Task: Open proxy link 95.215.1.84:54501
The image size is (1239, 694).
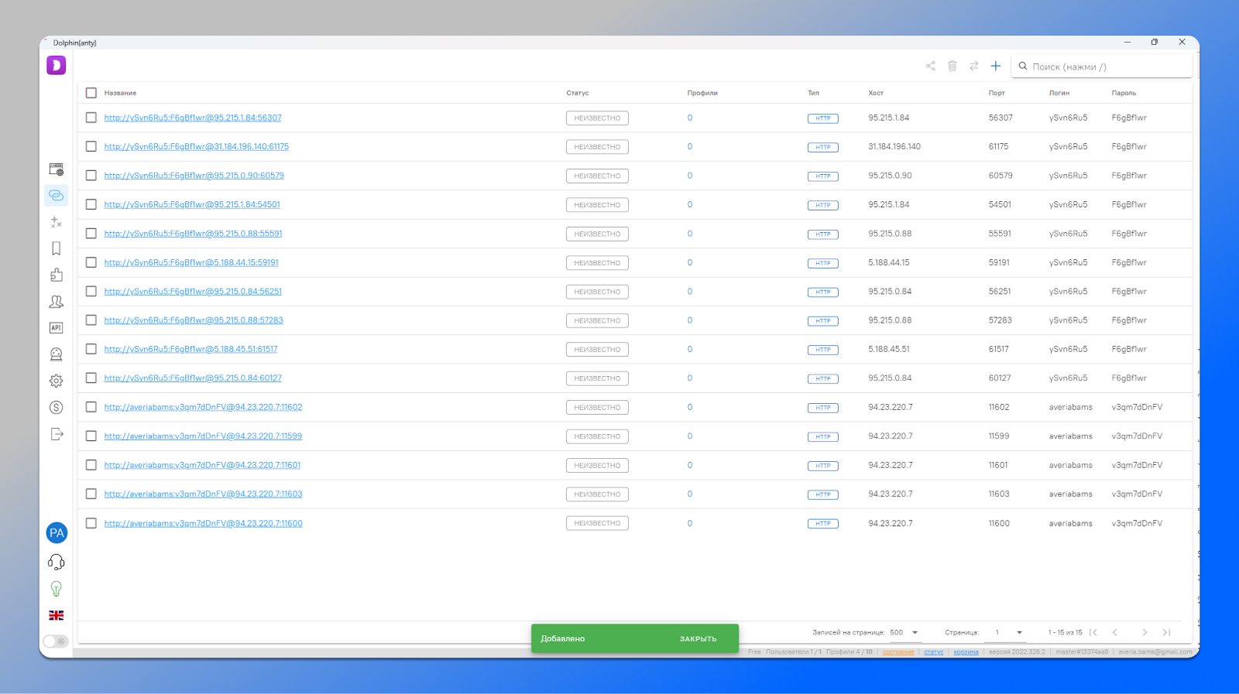Action: [x=192, y=204]
